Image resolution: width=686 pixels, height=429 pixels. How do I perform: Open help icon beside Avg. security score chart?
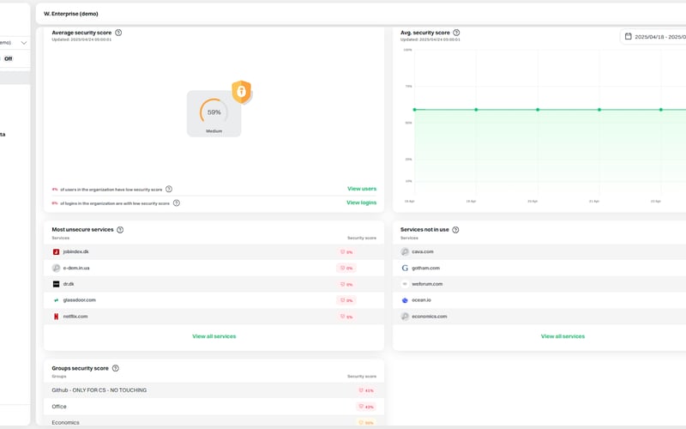456,33
